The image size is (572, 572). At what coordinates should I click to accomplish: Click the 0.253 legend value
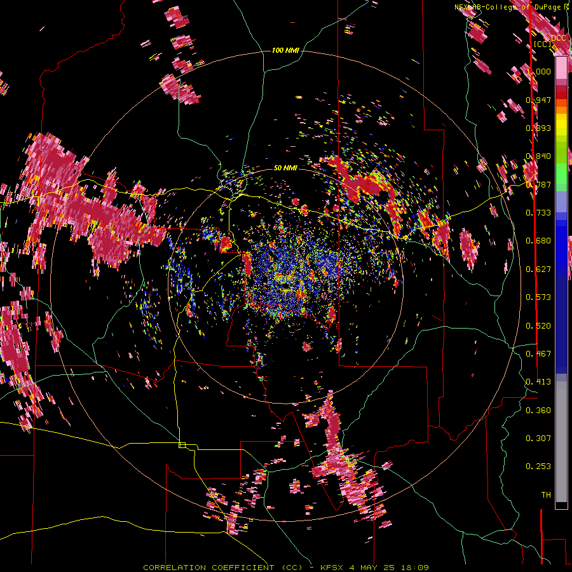pos(538,466)
